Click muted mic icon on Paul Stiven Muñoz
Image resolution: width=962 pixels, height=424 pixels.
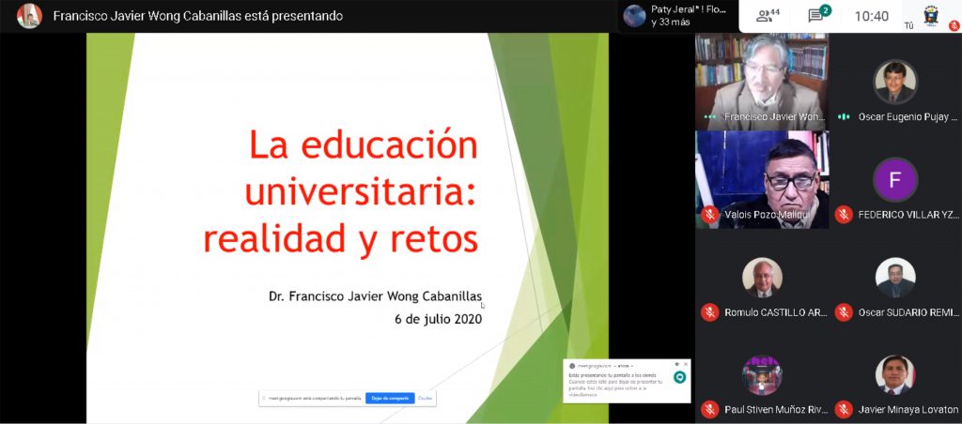click(710, 409)
